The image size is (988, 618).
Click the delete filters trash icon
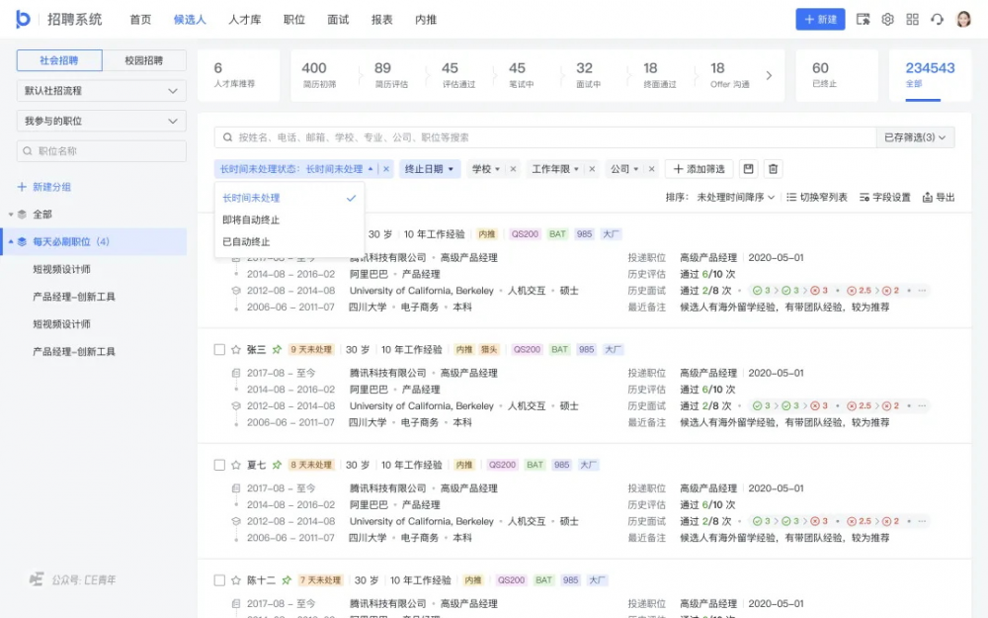point(774,169)
